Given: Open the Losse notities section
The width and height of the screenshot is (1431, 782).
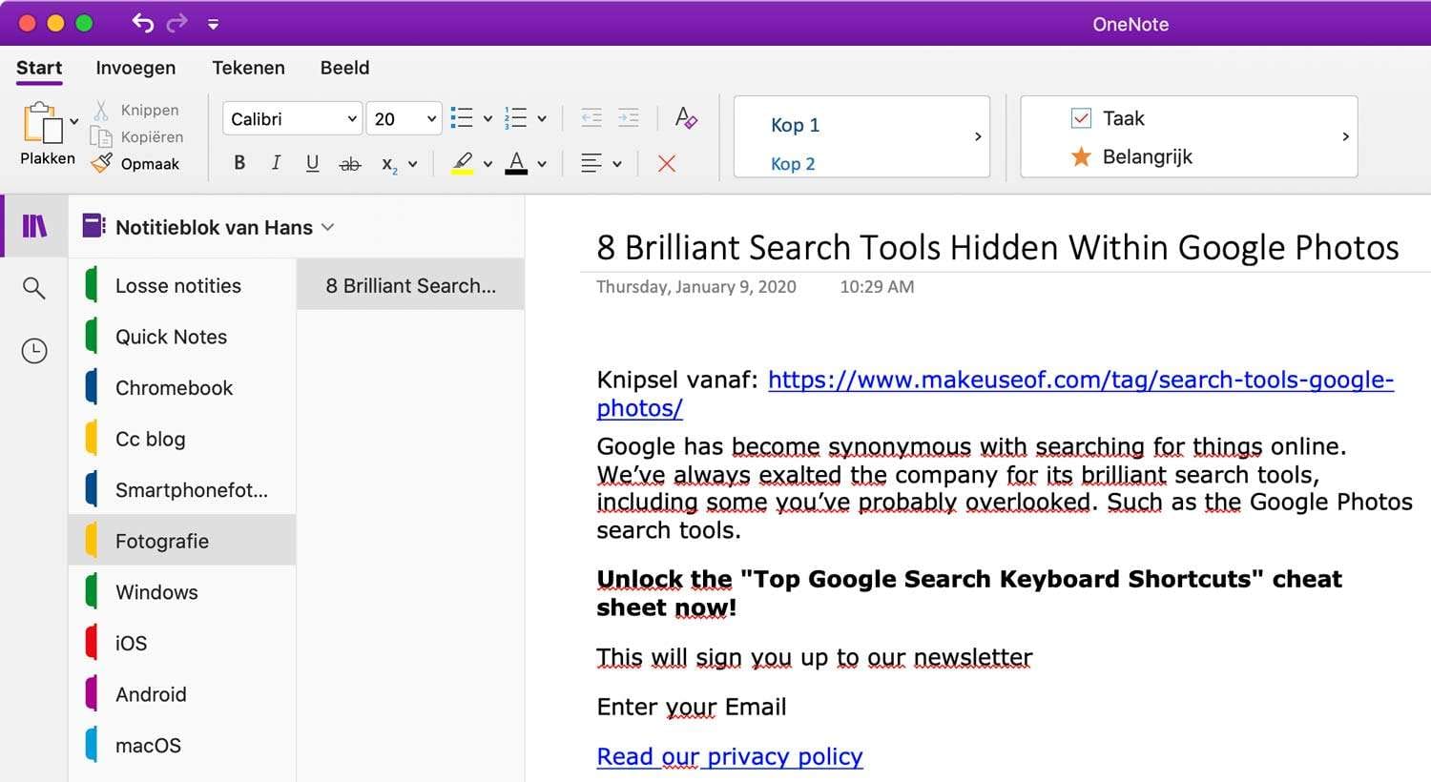Looking at the screenshot, I should (182, 285).
